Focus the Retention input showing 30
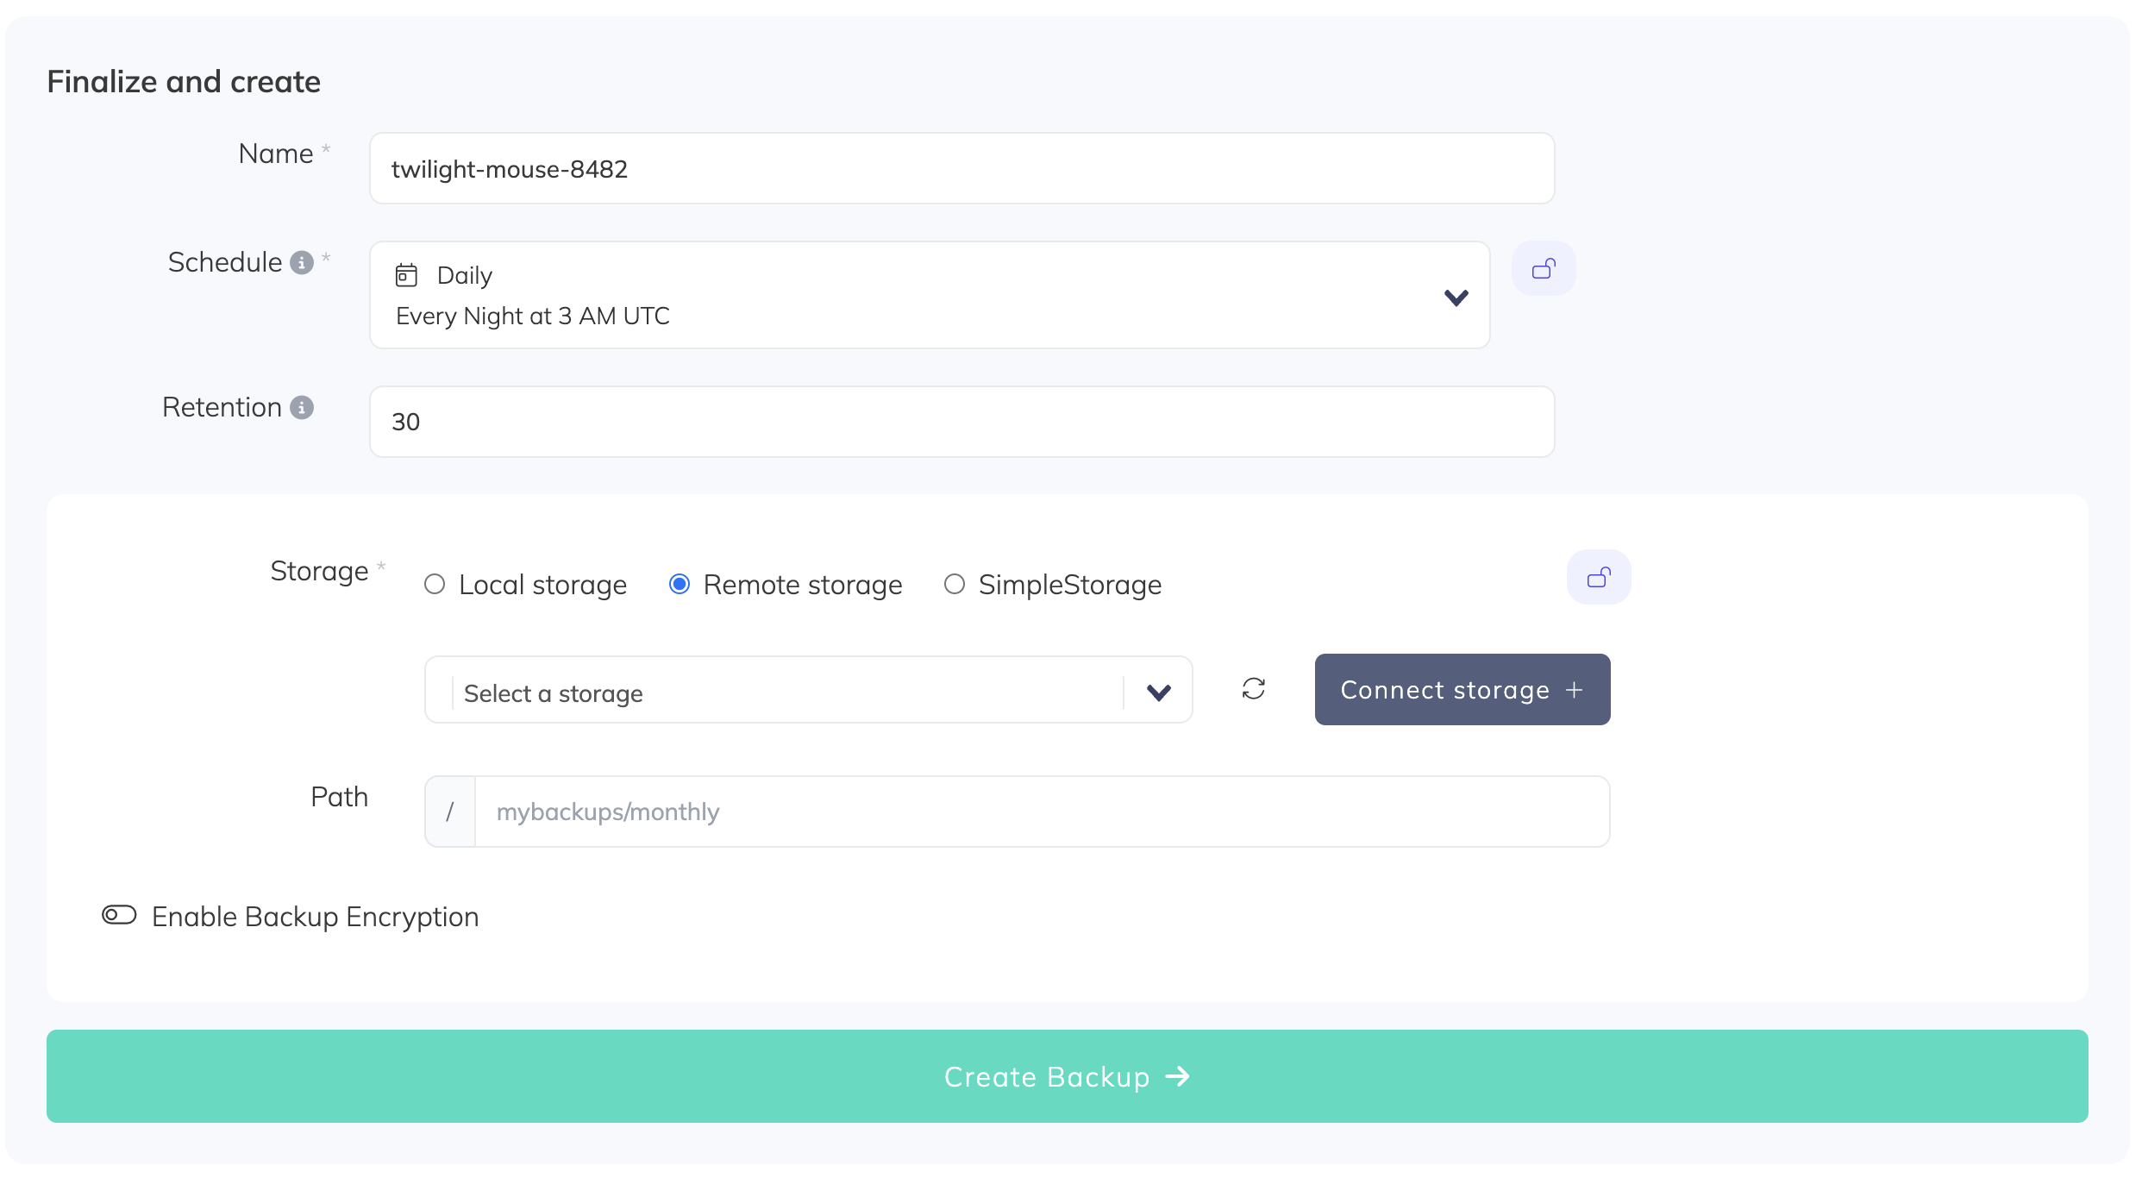Image resolution: width=2142 pixels, height=1178 pixels. [x=961, y=422]
